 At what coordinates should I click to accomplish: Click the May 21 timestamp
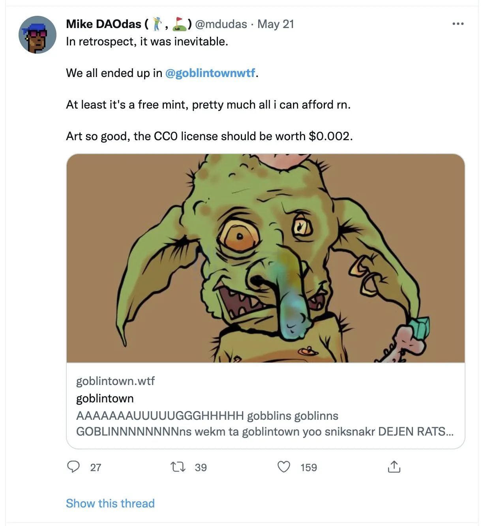(276, 24)
